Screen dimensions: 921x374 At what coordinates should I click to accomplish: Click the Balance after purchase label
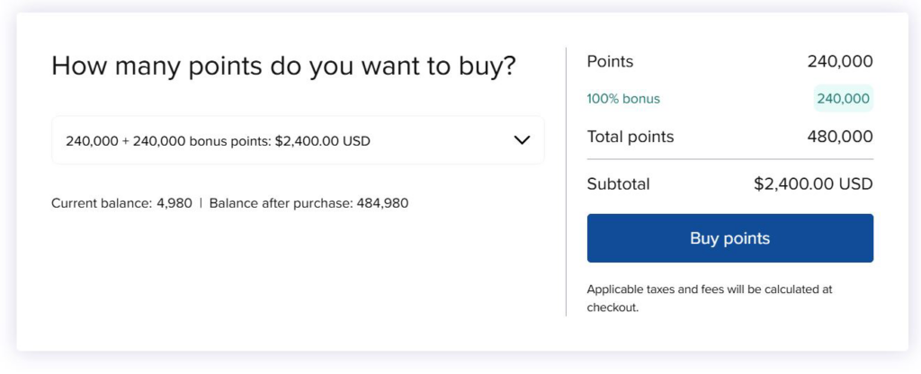[x=281, y=203]
